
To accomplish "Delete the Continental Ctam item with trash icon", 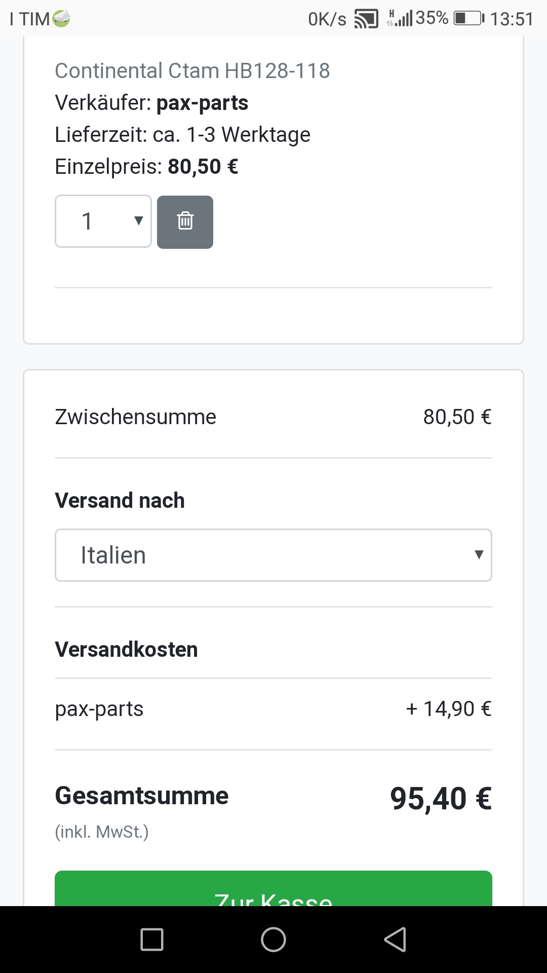I will coord(185,221).
